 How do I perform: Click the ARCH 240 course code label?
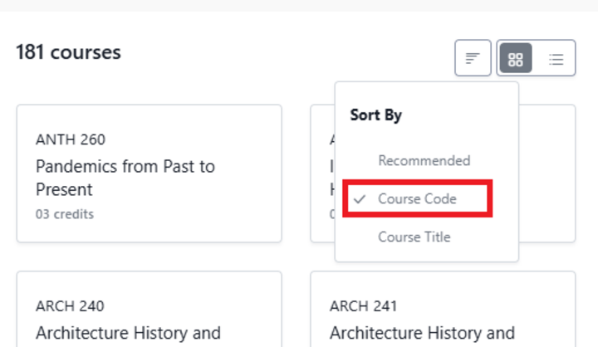tap(70, 306)
